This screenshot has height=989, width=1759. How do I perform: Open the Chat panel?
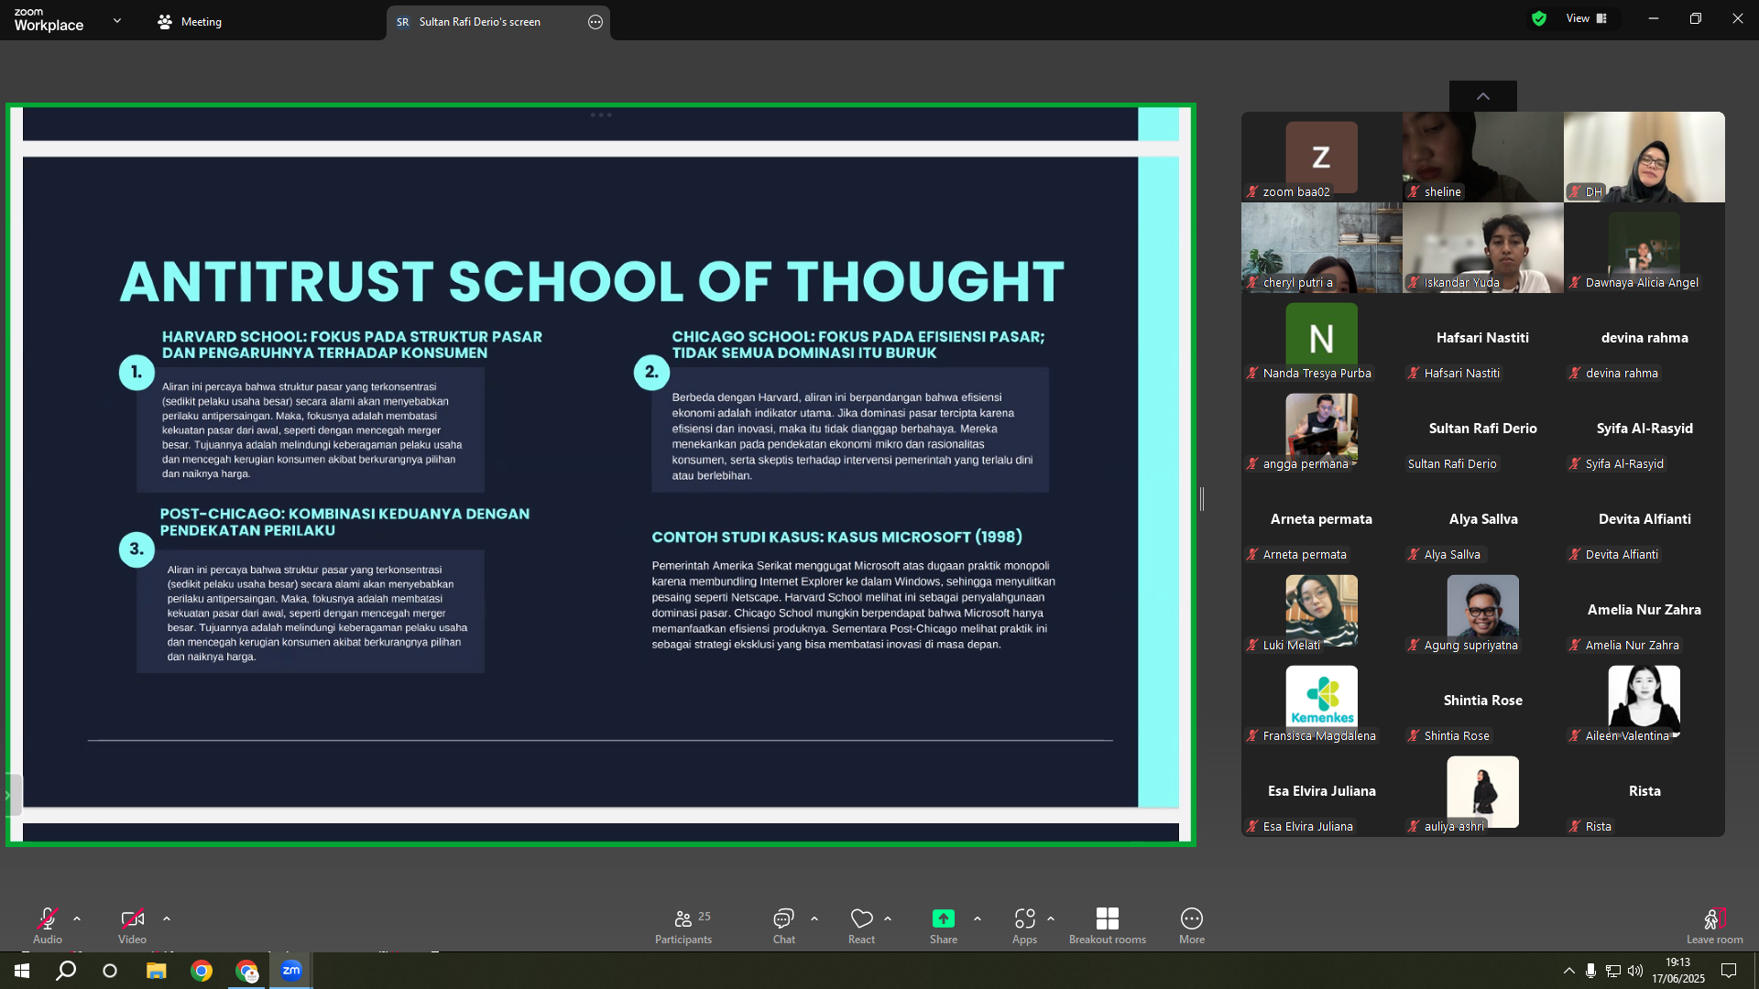[783, 925]
